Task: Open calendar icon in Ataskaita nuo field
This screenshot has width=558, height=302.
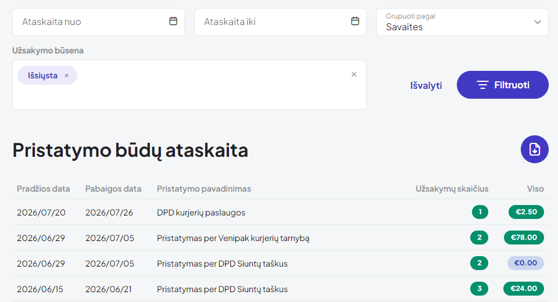Action: pos(173,21)
